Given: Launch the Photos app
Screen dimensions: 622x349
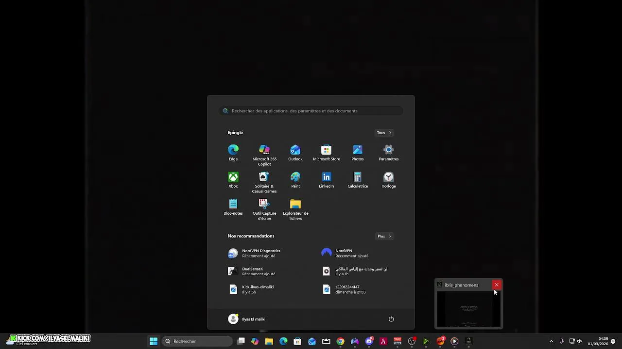Looking at the screenshot, I should pos(358,152).
